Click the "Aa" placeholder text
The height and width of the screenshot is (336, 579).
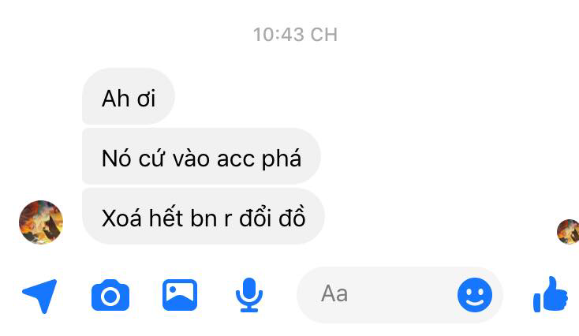click(x=334, y=294)
